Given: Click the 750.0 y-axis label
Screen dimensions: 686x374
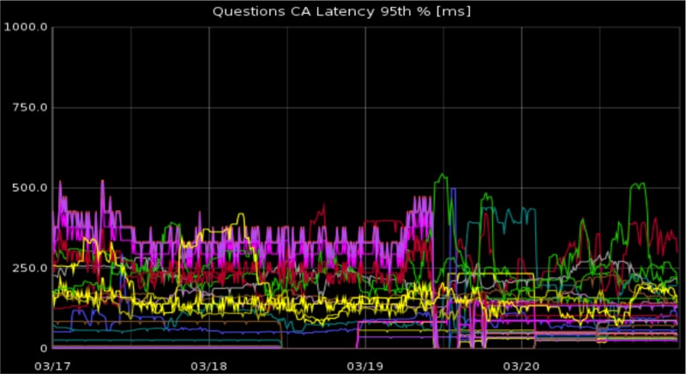Looking at the screenshot, I should coord(27,108).
